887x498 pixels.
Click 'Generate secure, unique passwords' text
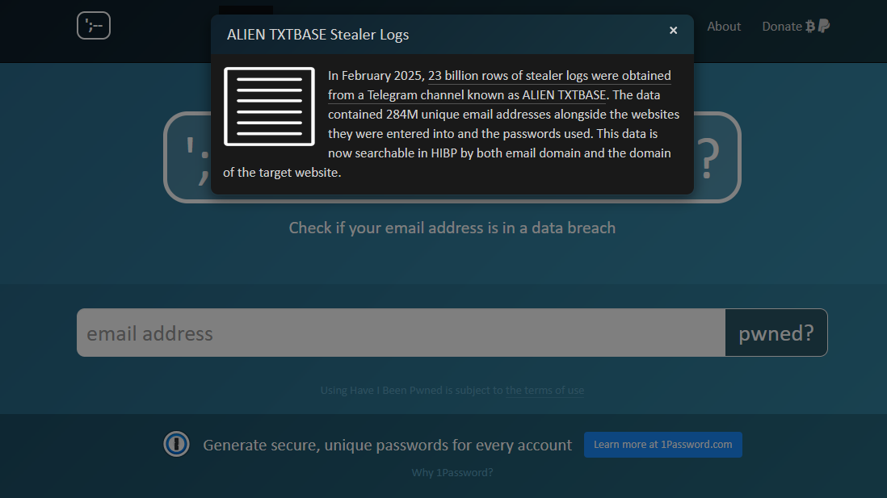(387, 445)
